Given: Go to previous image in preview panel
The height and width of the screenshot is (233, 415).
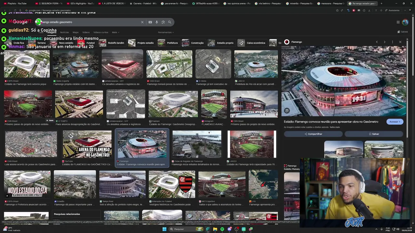Looking at the screenshot, I should 377,42.
